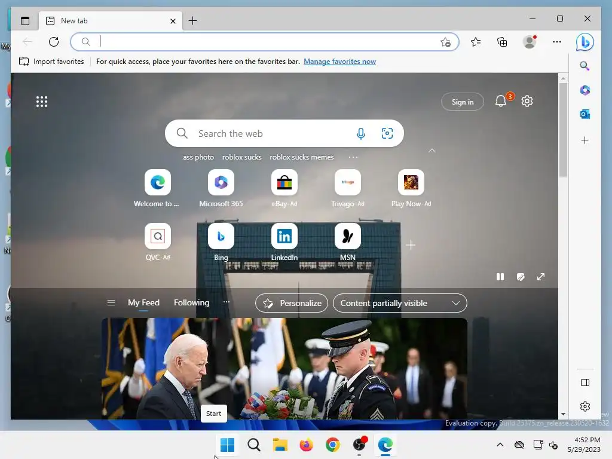612x459 pixels.
Task: Click the scrollbar down arrow
Action: point(563,414)
